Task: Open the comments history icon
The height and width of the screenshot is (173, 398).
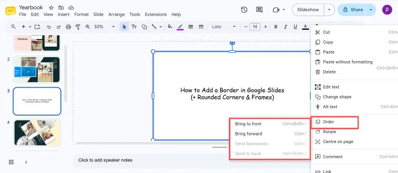Action: tap(259, 10)
